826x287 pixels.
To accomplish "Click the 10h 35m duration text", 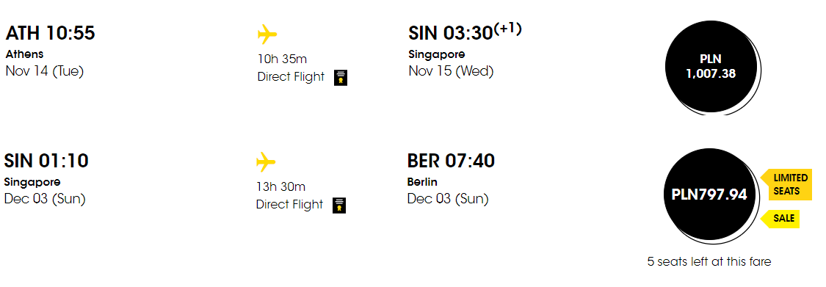I will [282, 59].
